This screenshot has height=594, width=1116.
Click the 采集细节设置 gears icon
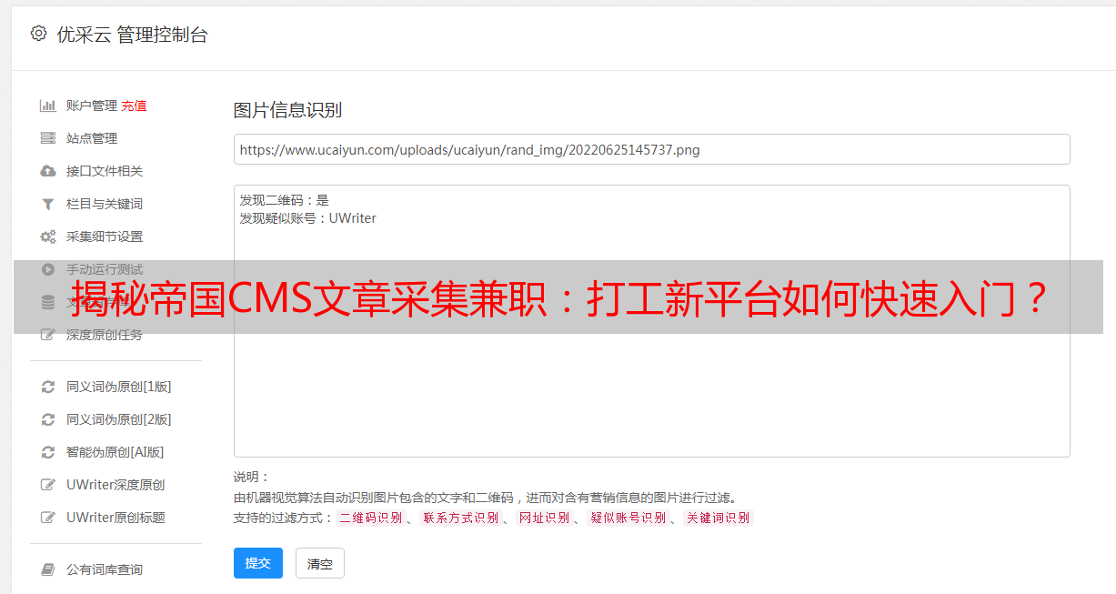(48, 237)
